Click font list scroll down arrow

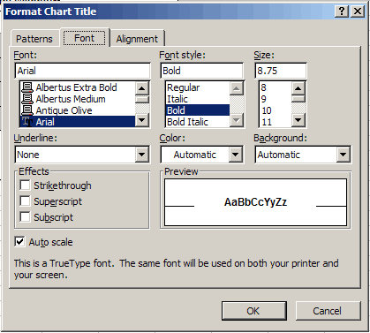click(142, 120)
